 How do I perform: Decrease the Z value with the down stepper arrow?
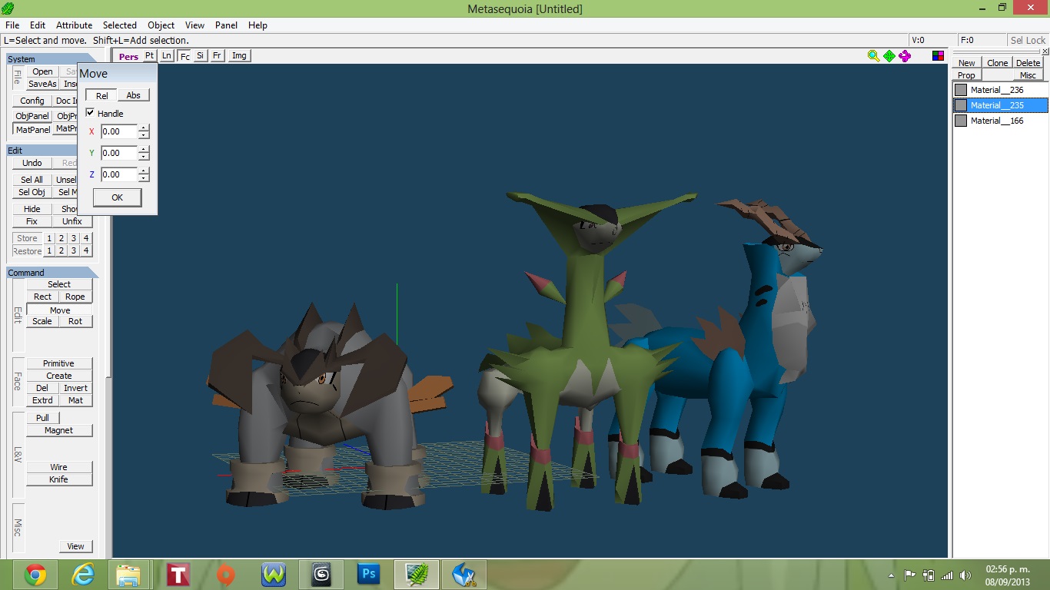tap(144, 178)
